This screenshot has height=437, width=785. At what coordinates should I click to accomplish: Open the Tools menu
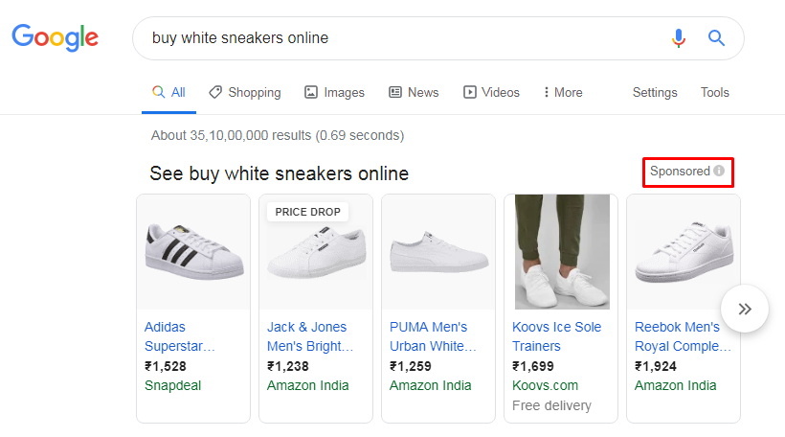714,92
